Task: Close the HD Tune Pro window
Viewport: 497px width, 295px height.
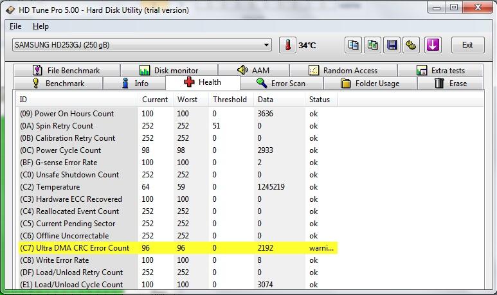Action: point(478,7)
